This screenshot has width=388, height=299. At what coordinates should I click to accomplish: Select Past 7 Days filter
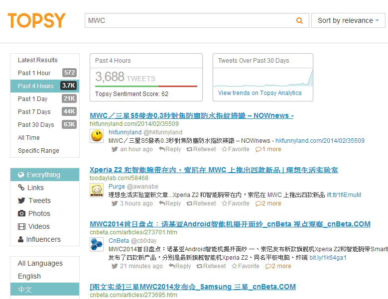(45, 112)
